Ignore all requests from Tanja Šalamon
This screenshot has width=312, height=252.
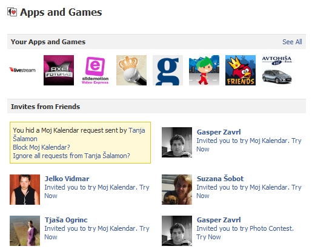coord(71,156)
